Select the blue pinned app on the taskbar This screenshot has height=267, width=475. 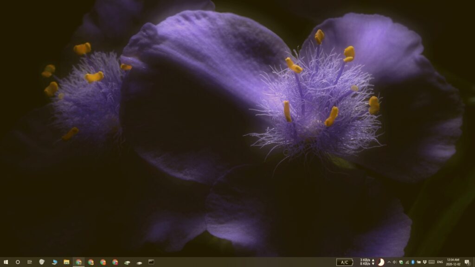pos(54,261)
